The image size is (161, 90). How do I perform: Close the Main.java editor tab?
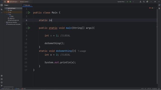[x=31, y=5]
